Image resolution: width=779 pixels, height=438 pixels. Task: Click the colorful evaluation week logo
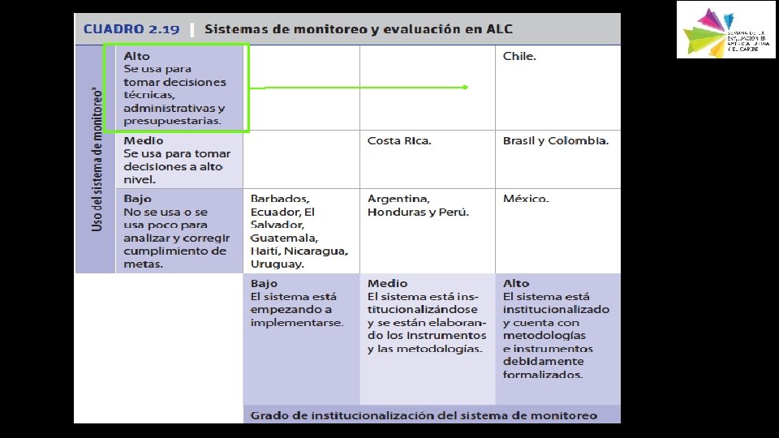tap(725, 30)
